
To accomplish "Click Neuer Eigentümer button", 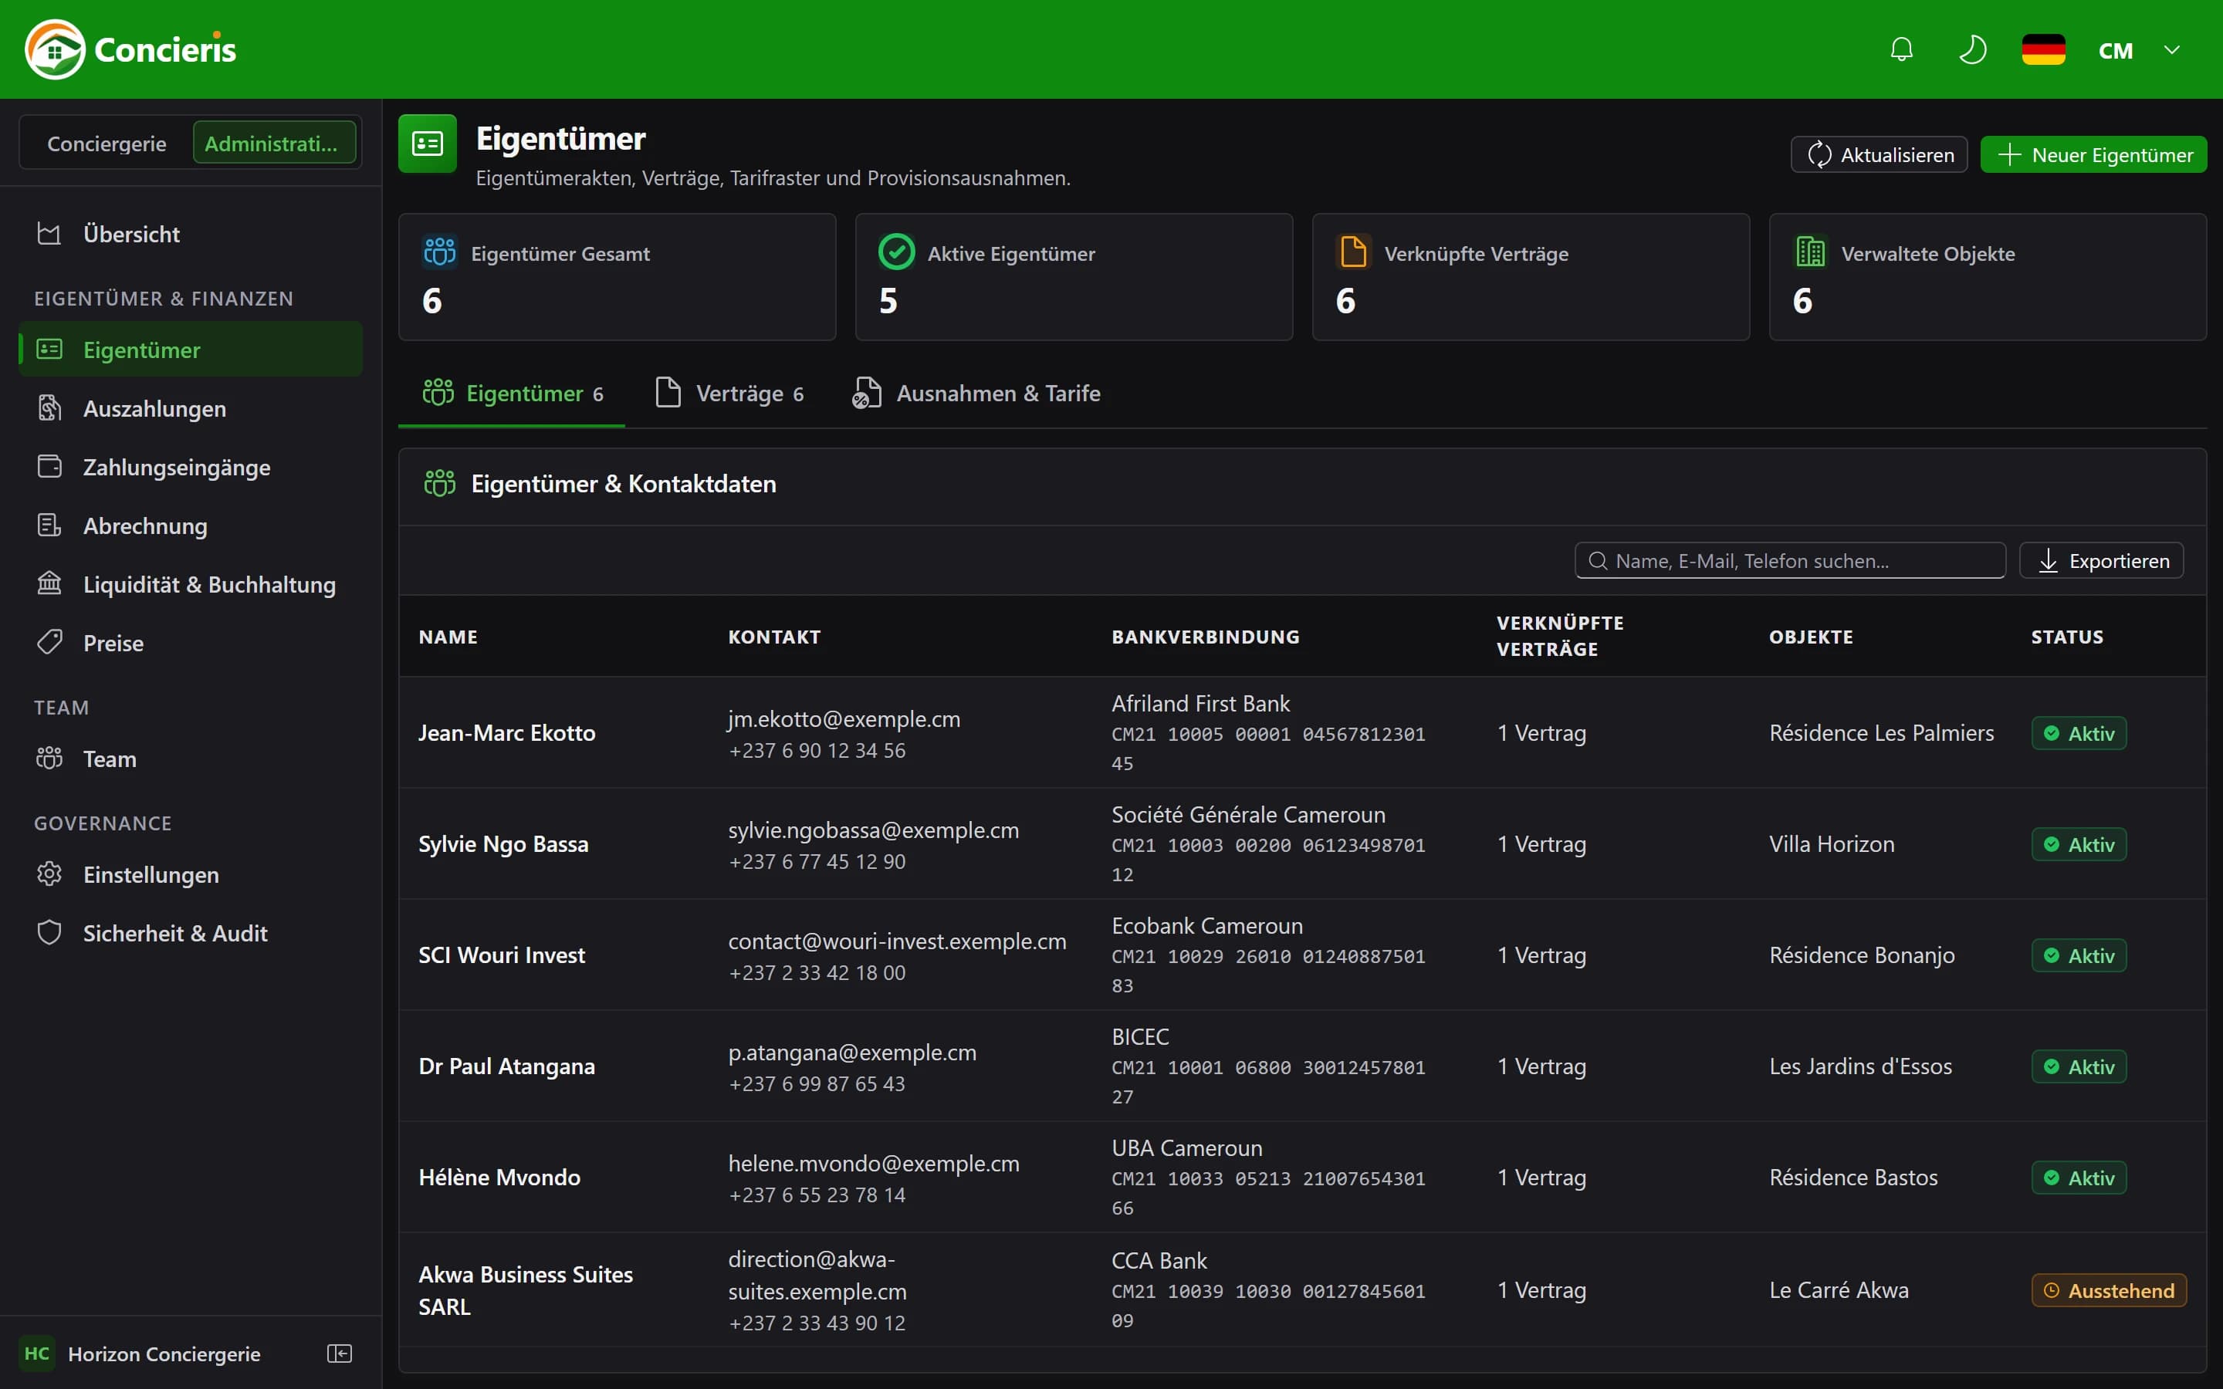I will 2093,154.
